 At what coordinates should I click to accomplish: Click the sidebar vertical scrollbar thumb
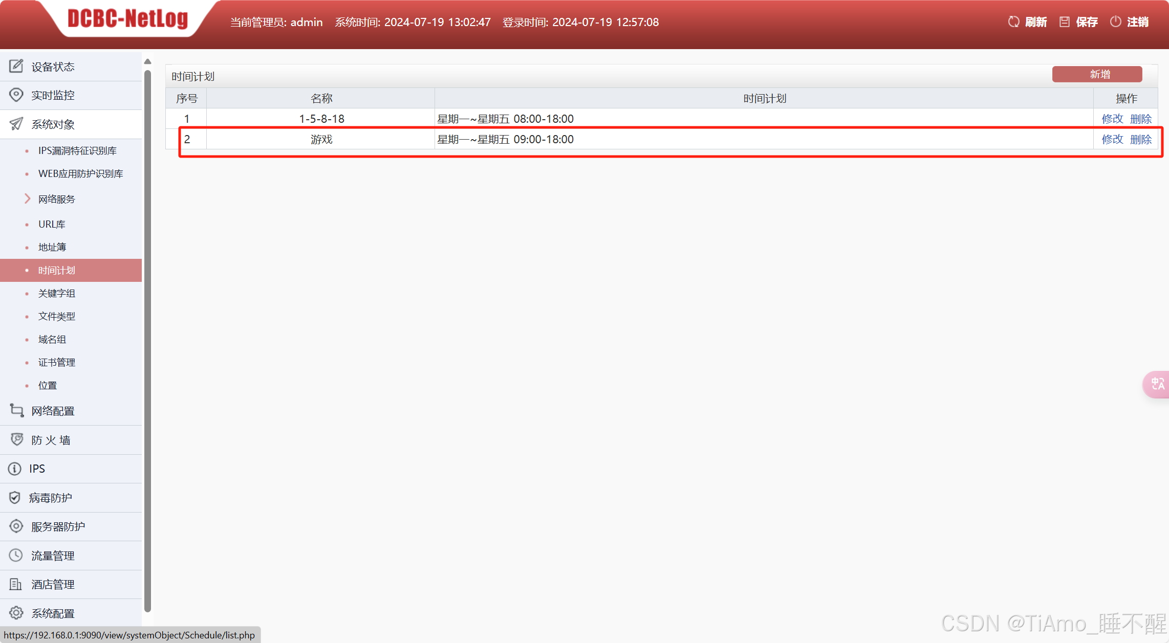point(147,340)
